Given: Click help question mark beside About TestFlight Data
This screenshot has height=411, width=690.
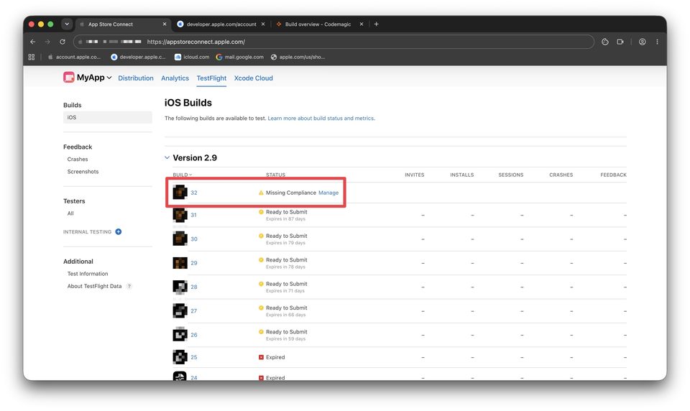Looking at the screenshot, I should pyautogui.click(x=129, y=286).
